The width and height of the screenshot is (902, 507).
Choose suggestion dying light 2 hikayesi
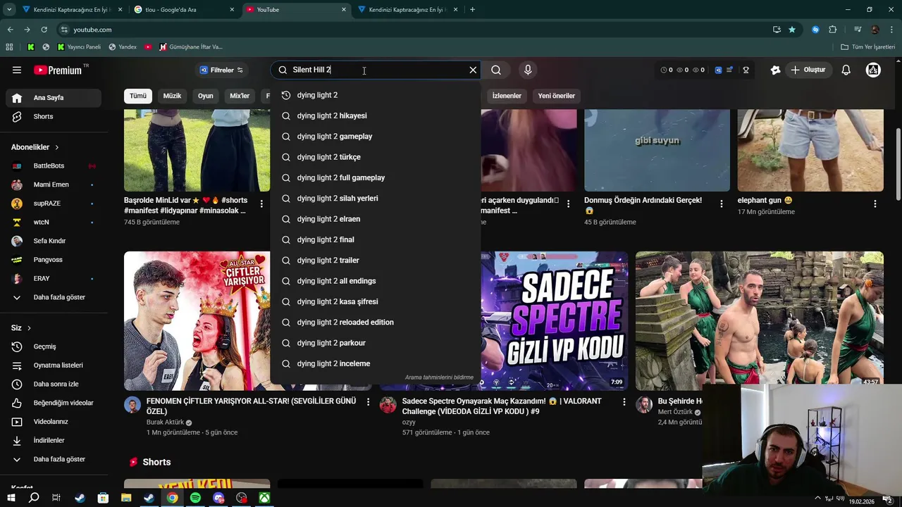pyautogui.click(x=376, y=115)
